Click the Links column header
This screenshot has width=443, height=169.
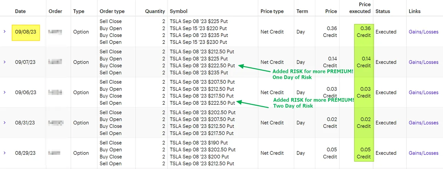tap(415, 11)
